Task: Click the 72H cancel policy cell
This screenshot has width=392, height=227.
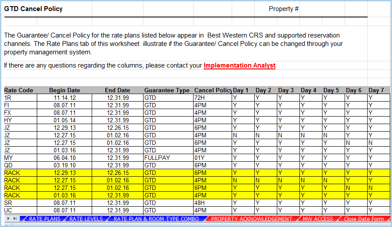Action: point(199,97)
